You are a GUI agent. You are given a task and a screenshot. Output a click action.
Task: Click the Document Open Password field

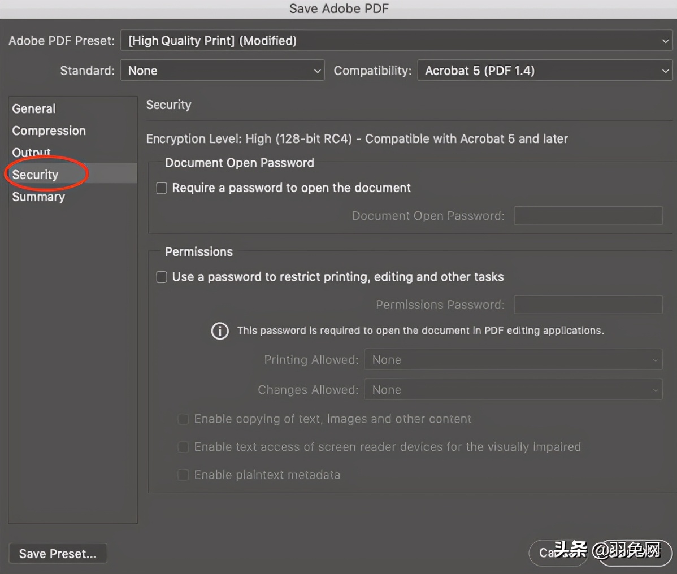coord(588,215)
